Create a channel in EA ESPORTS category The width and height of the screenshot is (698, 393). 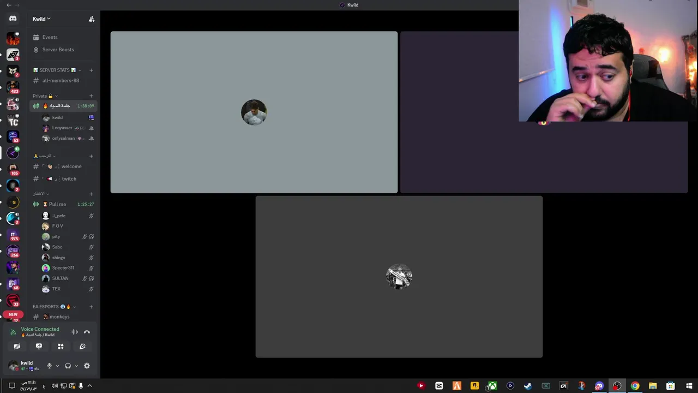[91, 307]
